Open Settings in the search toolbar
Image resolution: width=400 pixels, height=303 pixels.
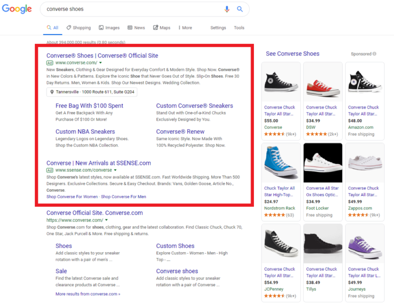pos(218,28)
